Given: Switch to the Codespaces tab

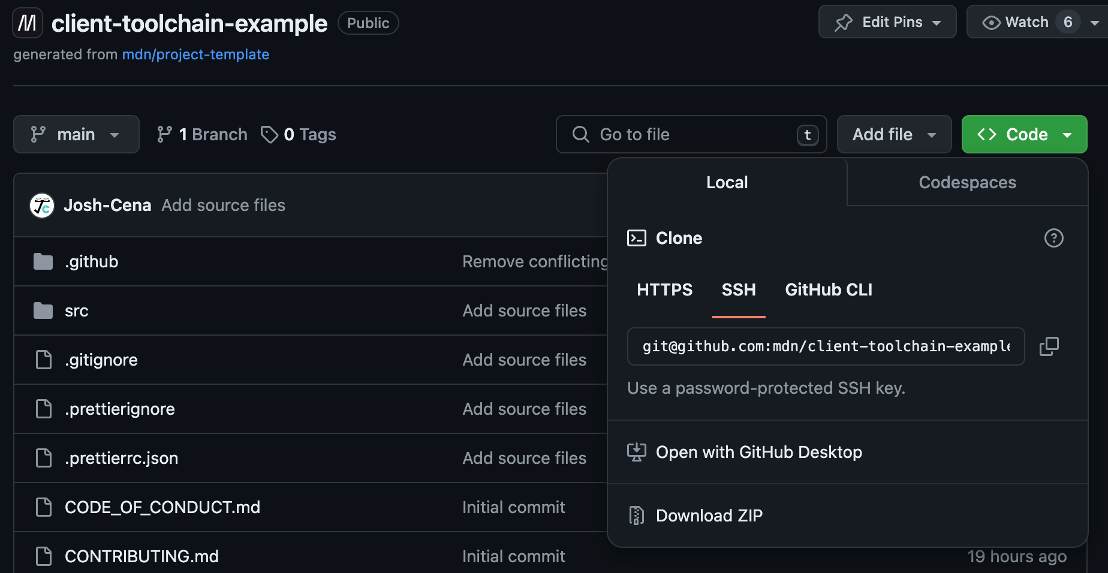Looking at the screenshot, I should click(x=967, y=182).
